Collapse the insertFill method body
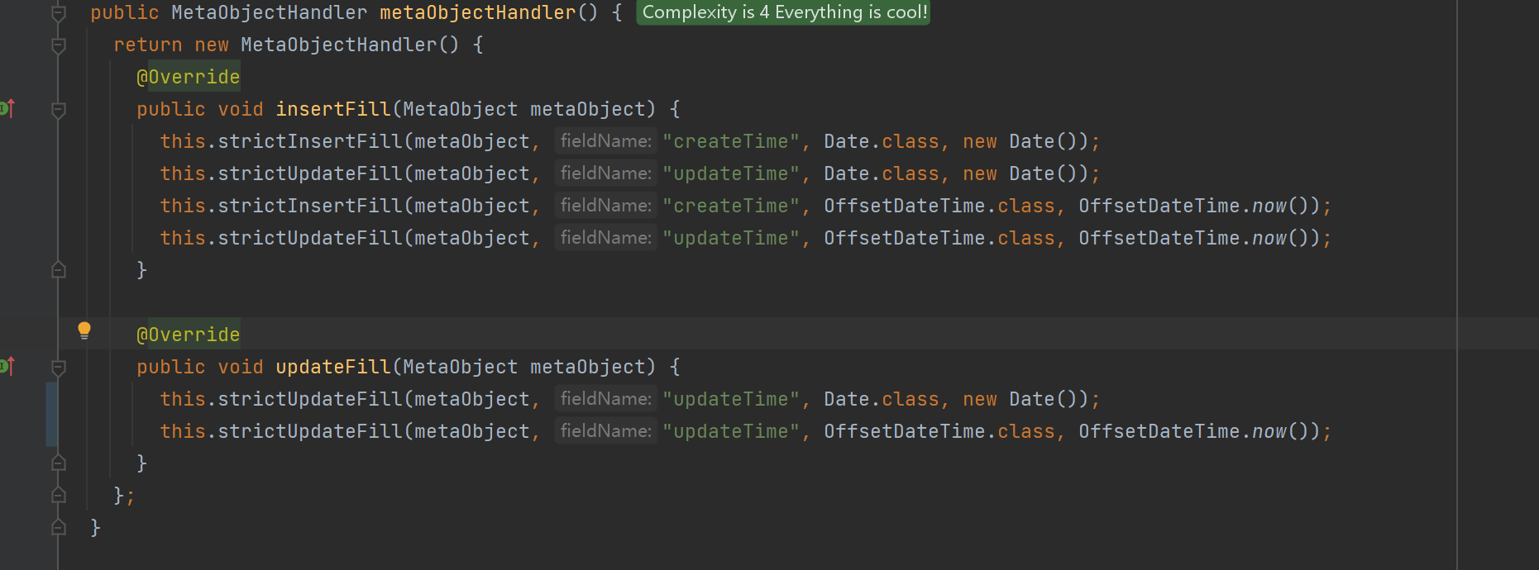This screenshot has width=1539, height=570. click(x=59, y=110)
